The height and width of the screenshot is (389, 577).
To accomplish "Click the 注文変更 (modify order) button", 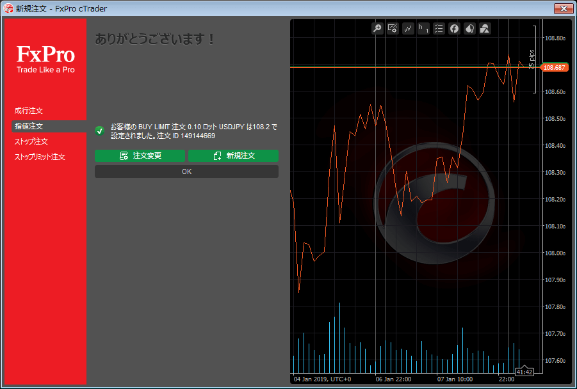I will coord(140,155).
